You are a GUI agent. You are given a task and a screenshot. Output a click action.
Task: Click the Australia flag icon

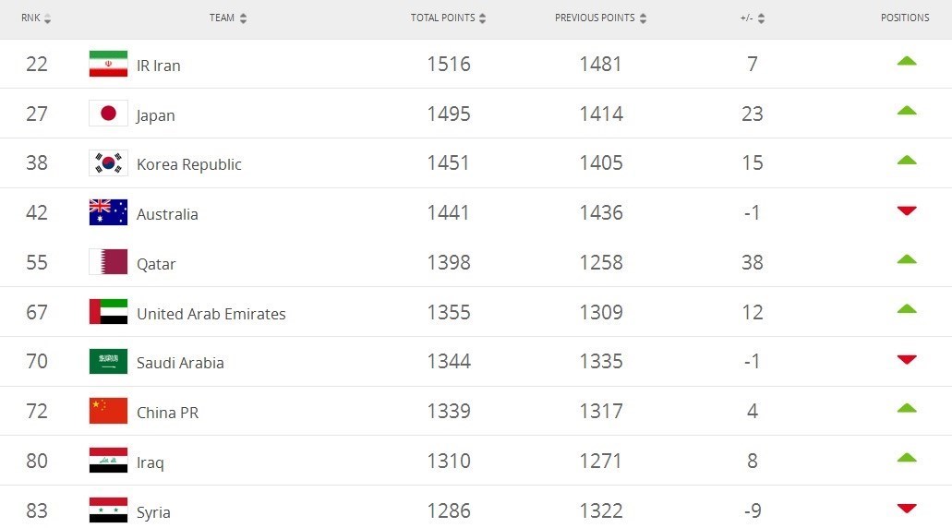108,212
